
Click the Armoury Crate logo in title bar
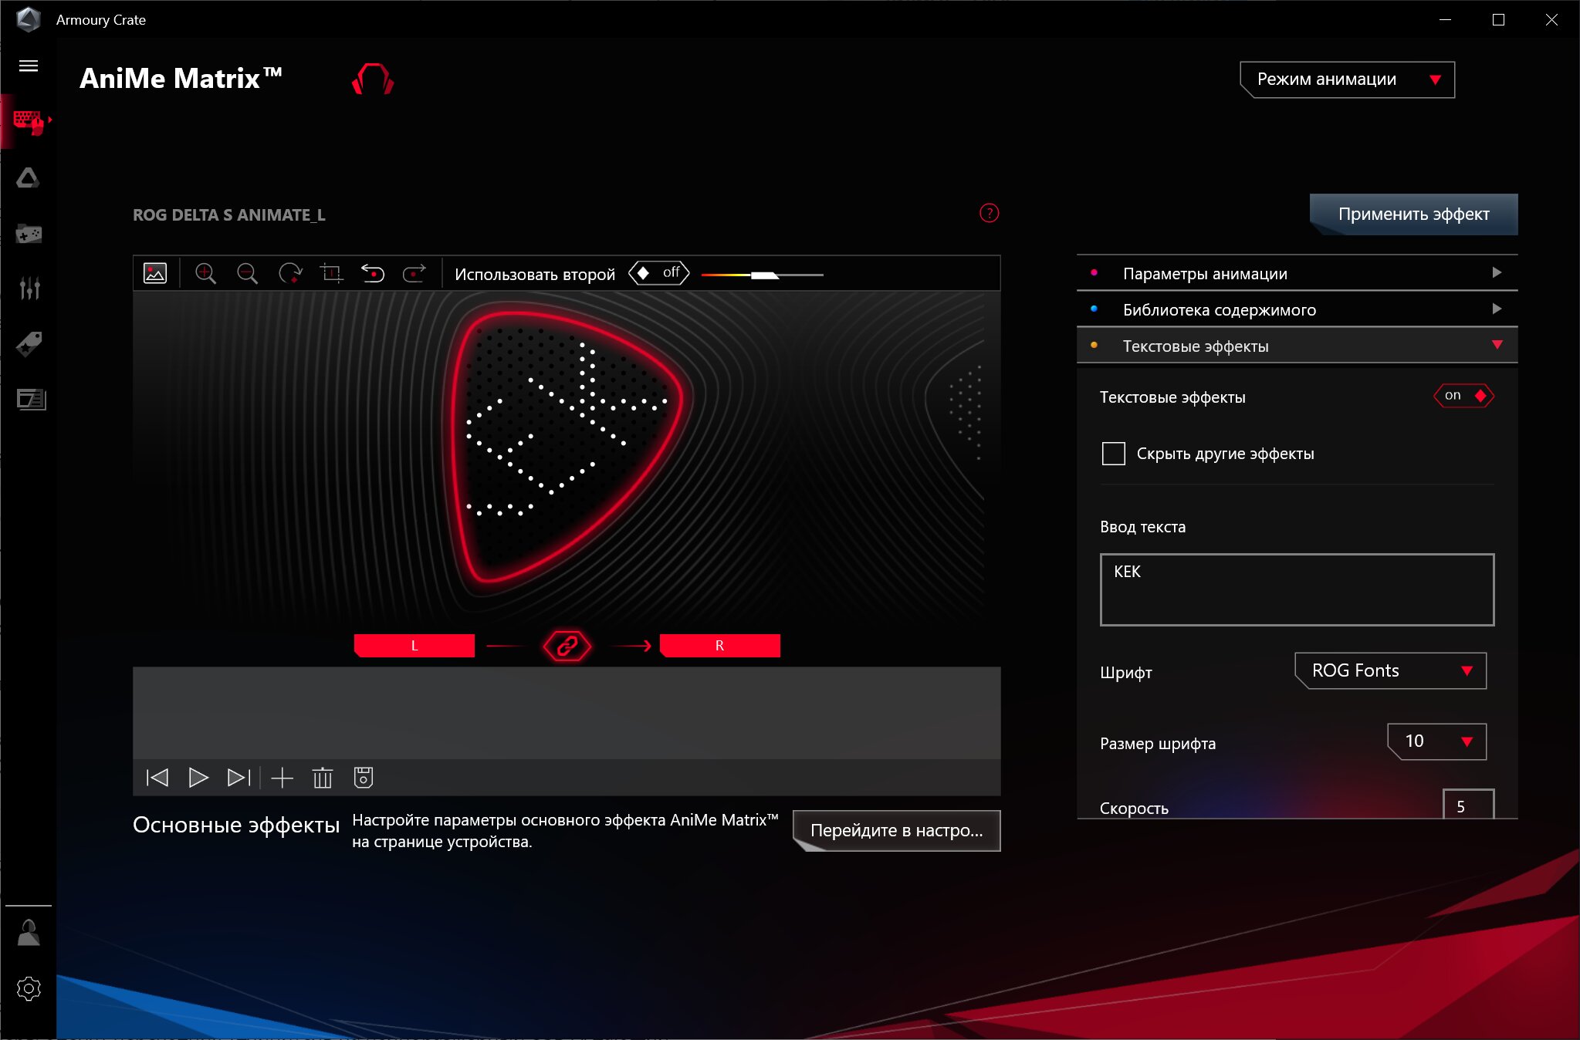[x=29, y=19]
